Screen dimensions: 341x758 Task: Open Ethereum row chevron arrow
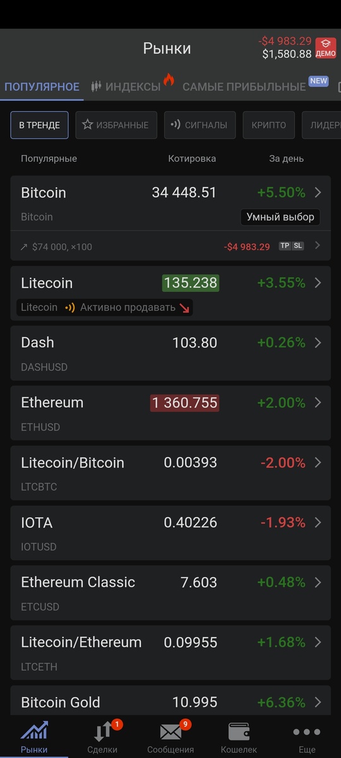[318, 402]
